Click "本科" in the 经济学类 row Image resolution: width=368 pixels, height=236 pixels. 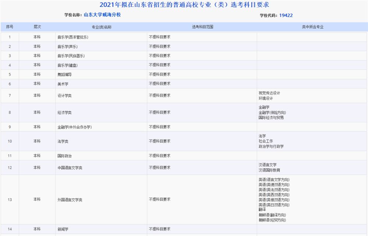[x=37, y=112]
